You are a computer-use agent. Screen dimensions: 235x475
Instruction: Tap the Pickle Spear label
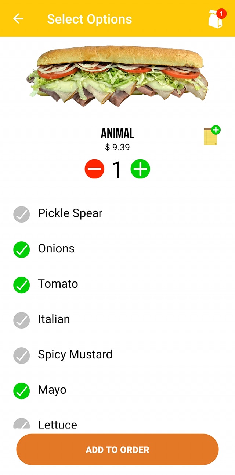pos(70,213)
